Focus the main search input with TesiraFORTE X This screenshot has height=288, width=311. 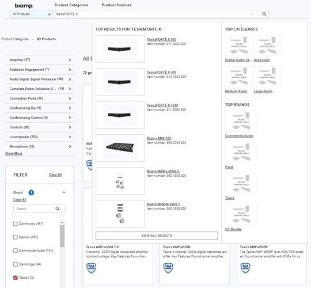(x=151, y=14)
